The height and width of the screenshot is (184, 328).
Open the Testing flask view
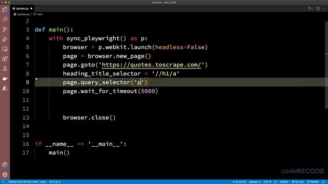click(x=5, y=68)
